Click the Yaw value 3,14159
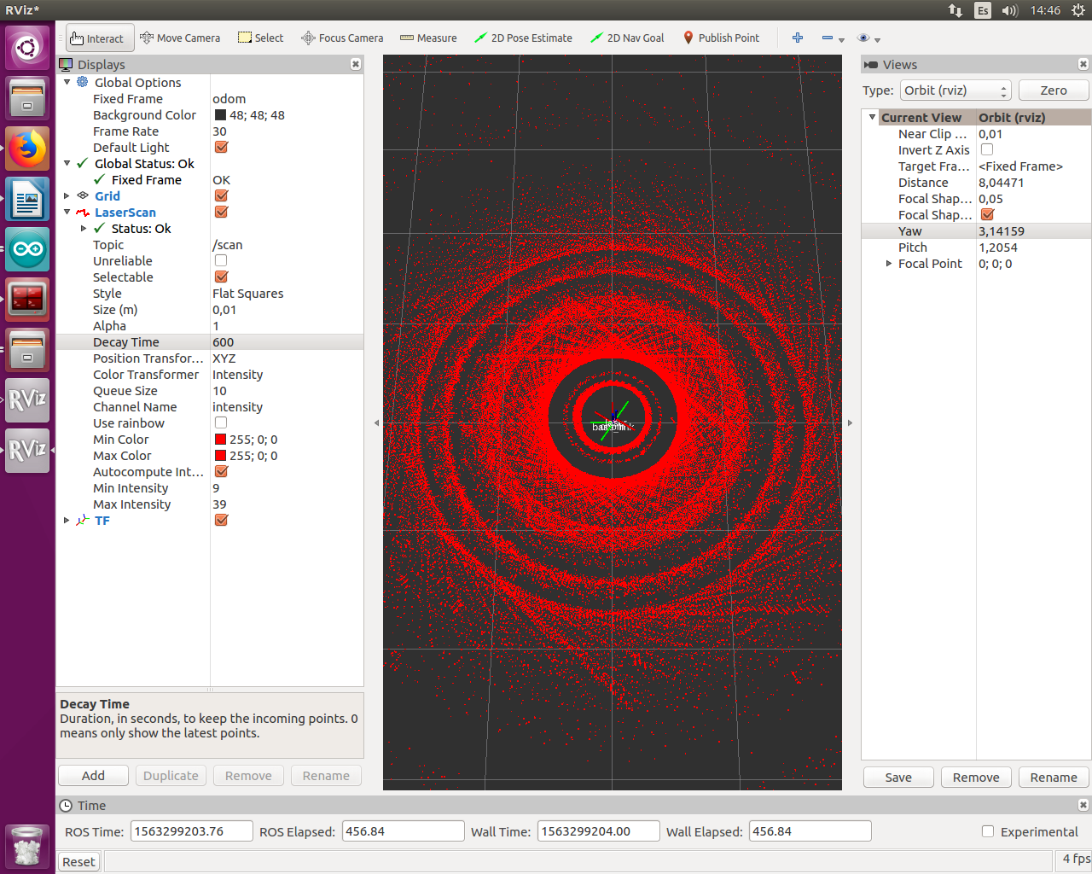 coord(1002,231)
